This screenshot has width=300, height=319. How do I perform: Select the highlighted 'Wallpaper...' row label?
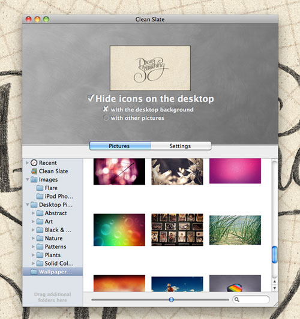pyautogui.click(x=55, y=272)
